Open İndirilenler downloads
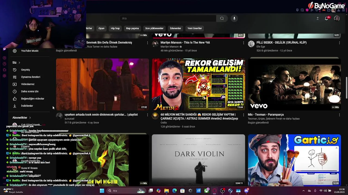The height and width of the screenshot is (195, 348). coord(29,106)
